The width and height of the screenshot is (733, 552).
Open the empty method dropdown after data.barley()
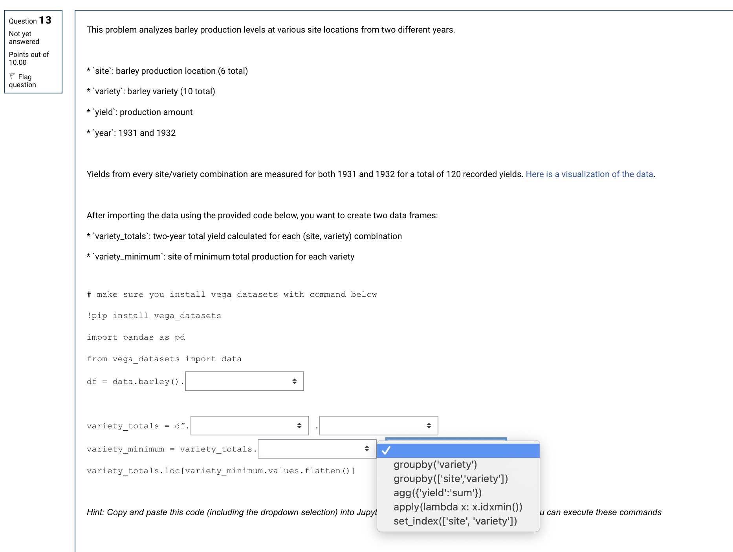[x=244, y=381]
